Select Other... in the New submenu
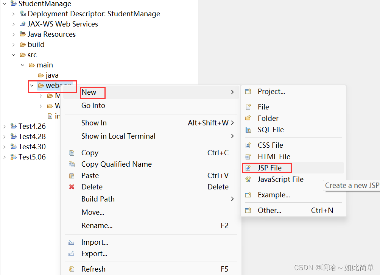 coord(269,210)
